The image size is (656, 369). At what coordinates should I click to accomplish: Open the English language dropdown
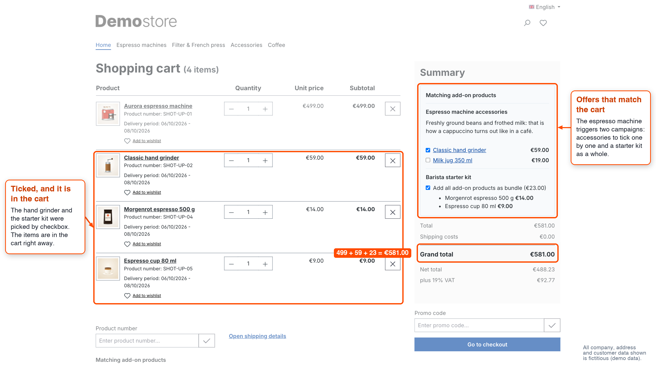pyautogui.click(x=545, y=7)
